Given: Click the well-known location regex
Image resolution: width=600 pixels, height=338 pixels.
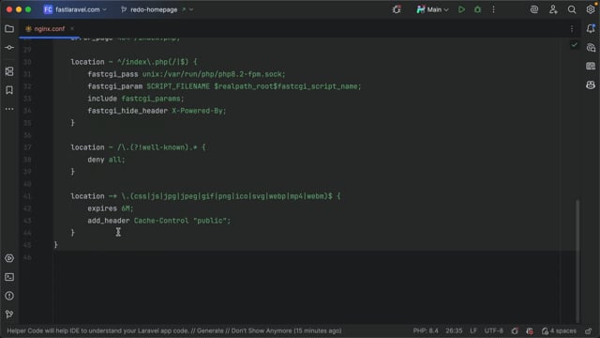Looking at the screenshot, I should pos(157,147).
